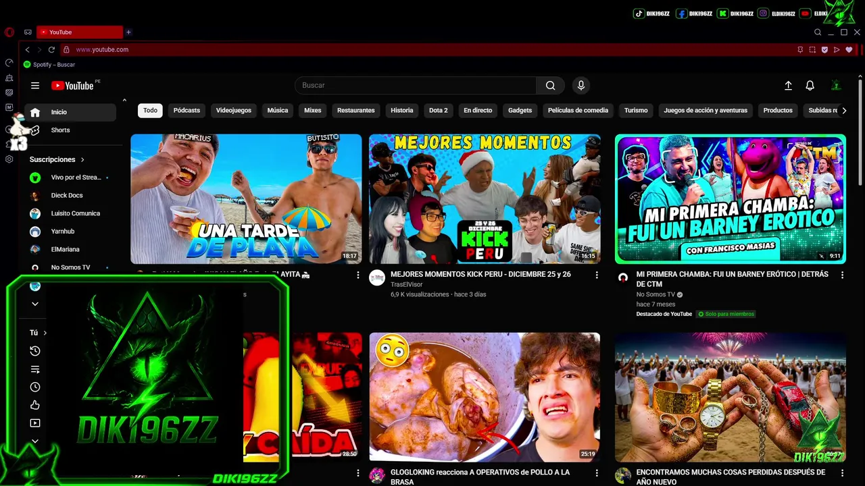The height and width of the screenshot is (486, 865).
Task: Open Luisito Comunica subscription
Action: tap(70, 213)
